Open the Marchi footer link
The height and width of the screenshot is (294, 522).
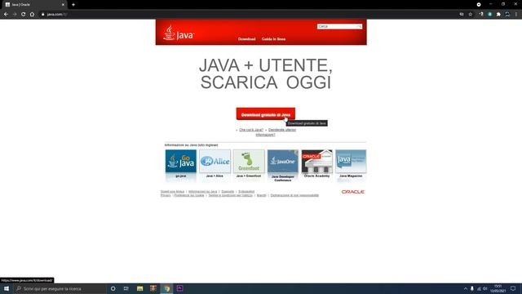(x=261, y=195)
